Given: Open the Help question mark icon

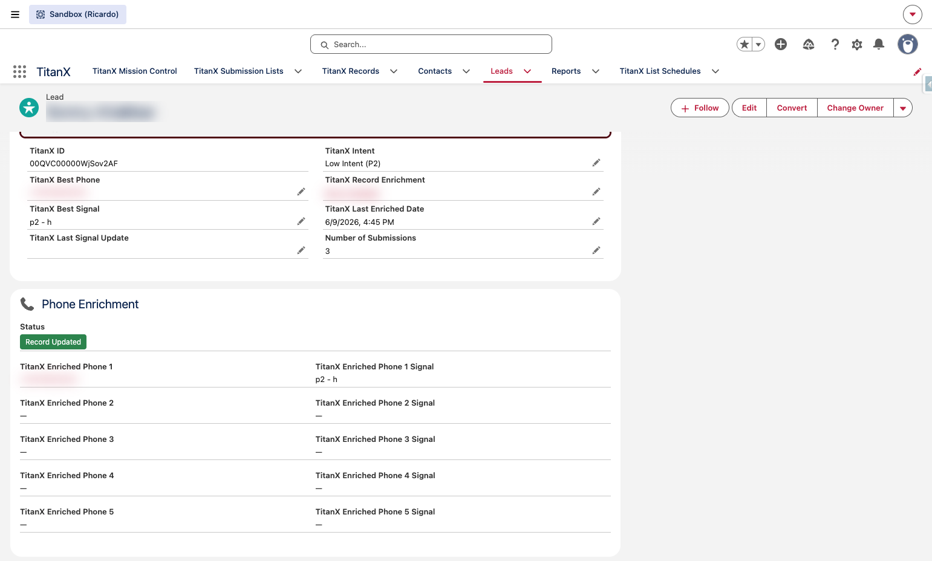Looking at the screenshot, I should click(x=835, y=44).
